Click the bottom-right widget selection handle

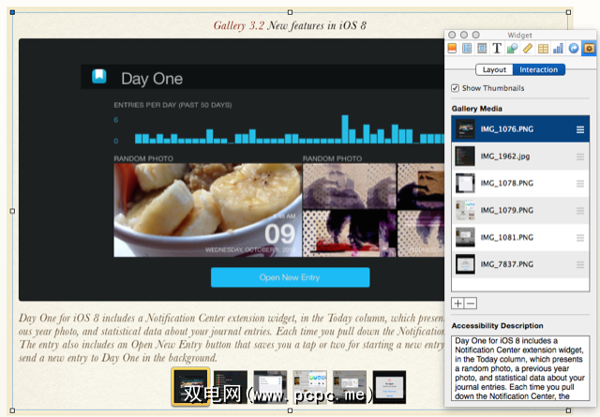569,410
